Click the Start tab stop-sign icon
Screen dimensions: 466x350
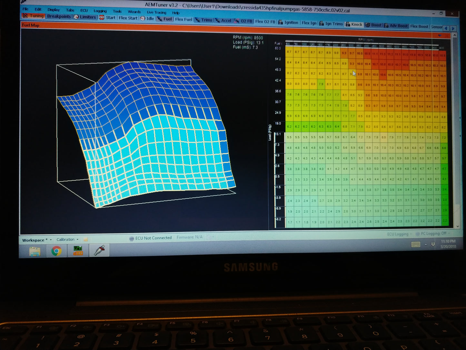point(102,17)
